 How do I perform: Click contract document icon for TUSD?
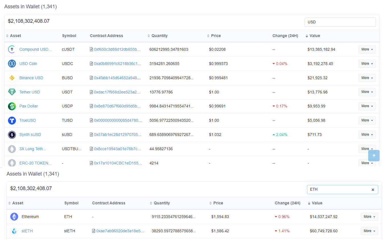click(x=91, y=120)
